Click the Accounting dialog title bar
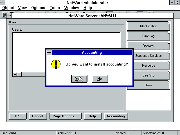This screenshot has width=180, height=135. pyautogui.click(x=92, y=52)
